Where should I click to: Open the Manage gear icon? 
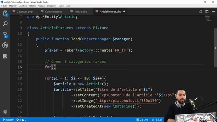(5, 112)
